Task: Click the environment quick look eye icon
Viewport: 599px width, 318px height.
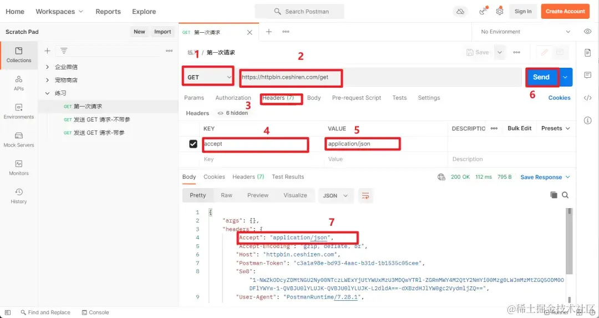Action: 587,32
